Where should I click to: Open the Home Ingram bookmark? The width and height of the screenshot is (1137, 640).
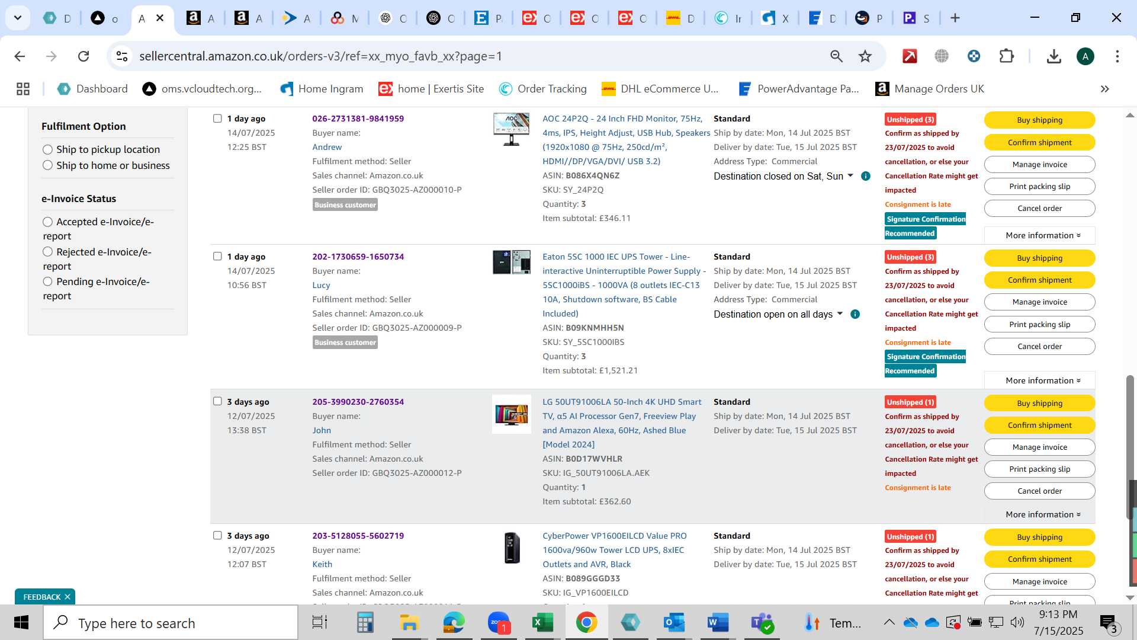click(322, 89)
